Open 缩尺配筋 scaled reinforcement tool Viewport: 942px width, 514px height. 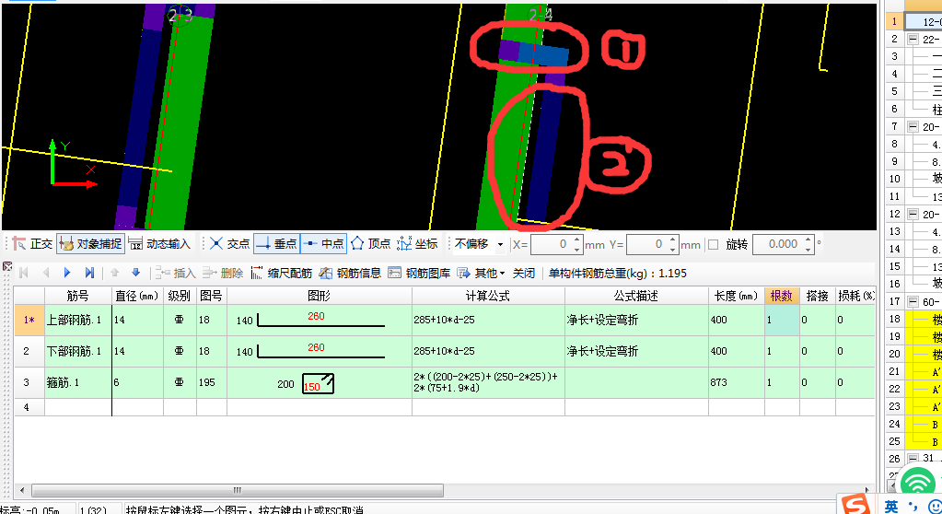click(281, 273)
